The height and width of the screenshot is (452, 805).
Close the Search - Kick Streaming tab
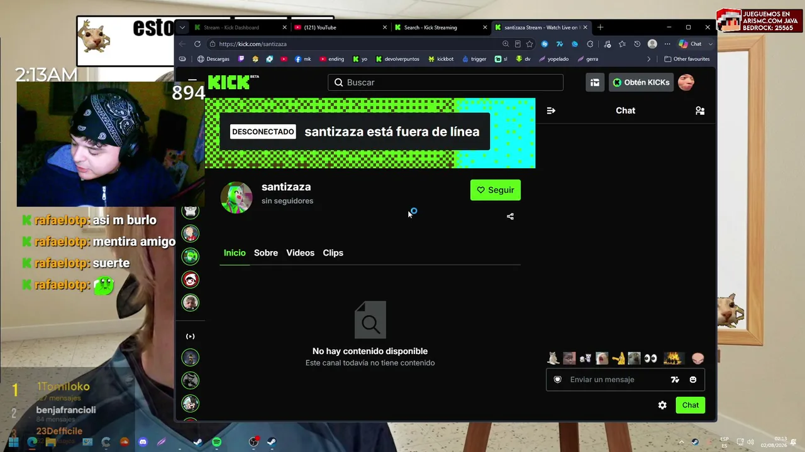[x=485, y=27]
